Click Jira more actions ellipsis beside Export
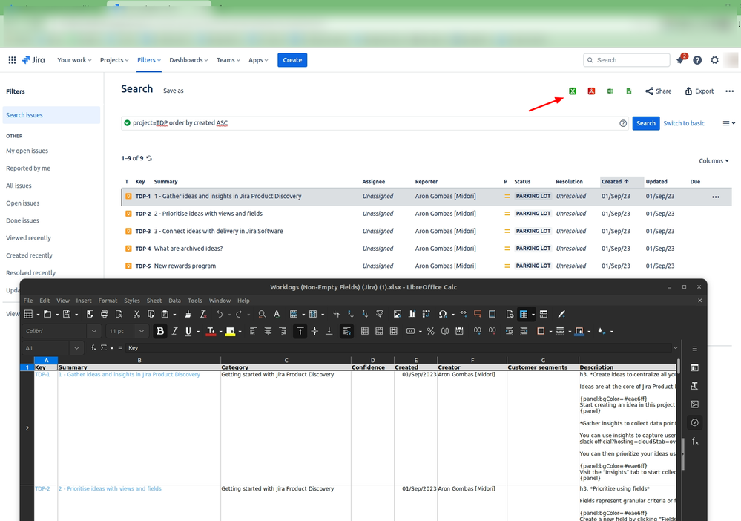The image size is (741, 521). pyautogui.click(x=730, y=91)
